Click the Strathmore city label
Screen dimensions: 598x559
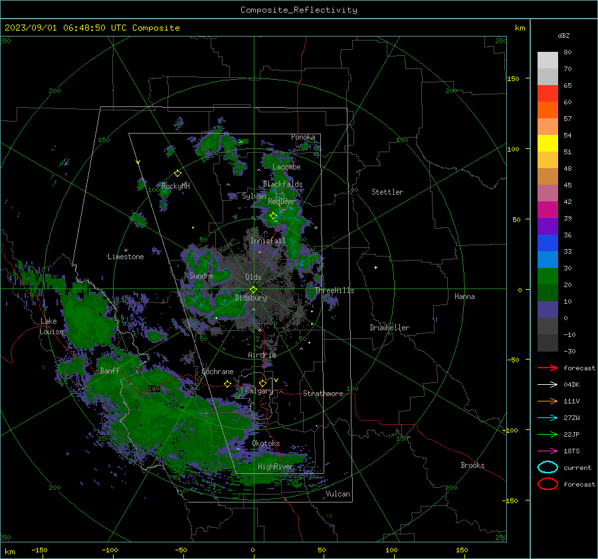click(323, 393)
